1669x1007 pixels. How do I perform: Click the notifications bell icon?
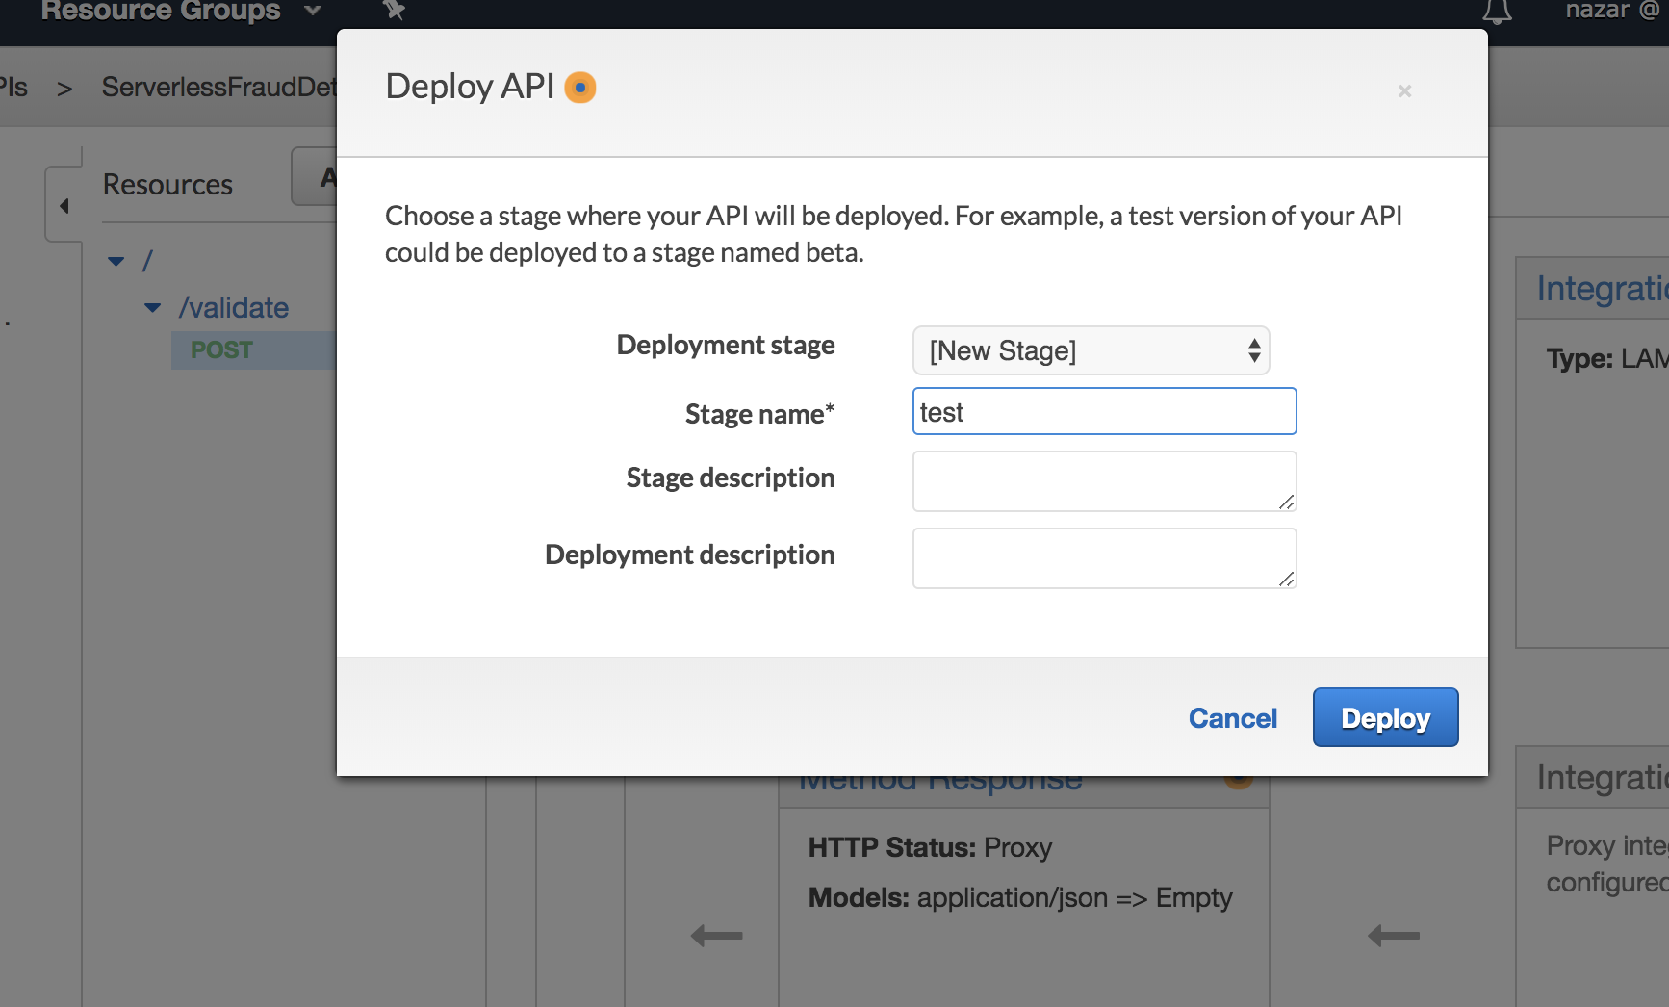point(1496,12)
